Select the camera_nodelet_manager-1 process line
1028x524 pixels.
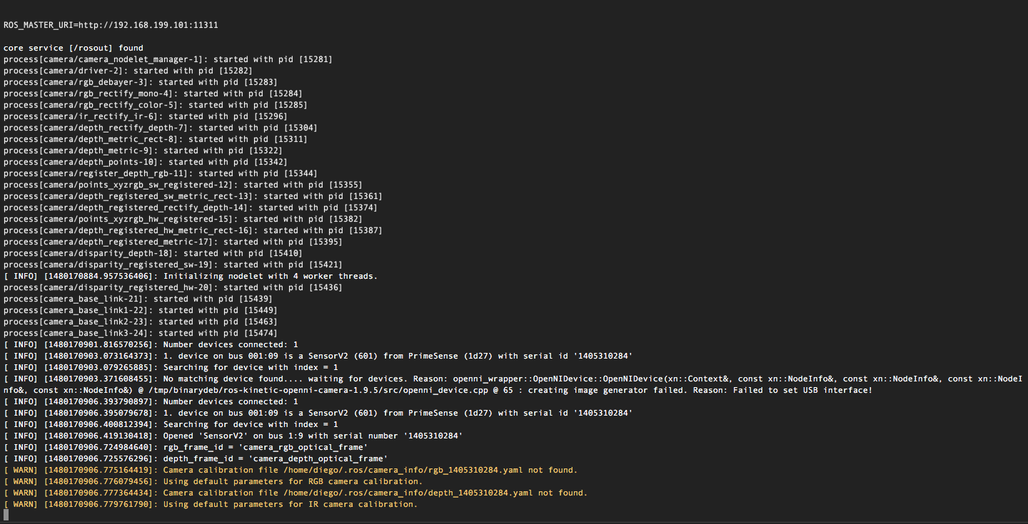click(x=168, y=59)
